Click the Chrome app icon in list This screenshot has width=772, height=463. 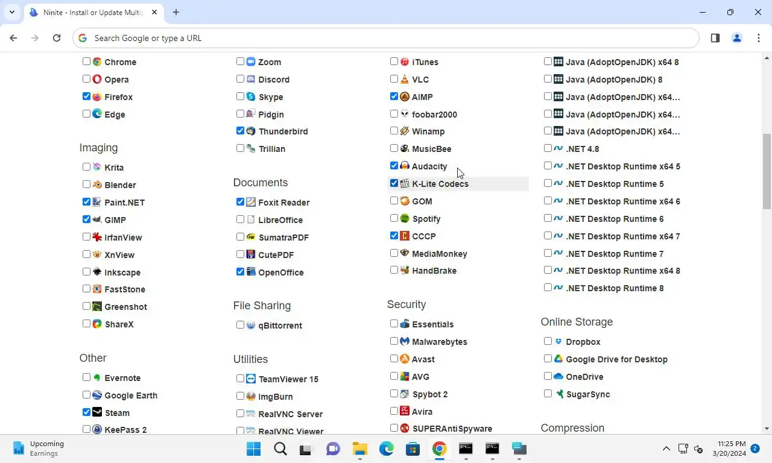click(97, 61)
